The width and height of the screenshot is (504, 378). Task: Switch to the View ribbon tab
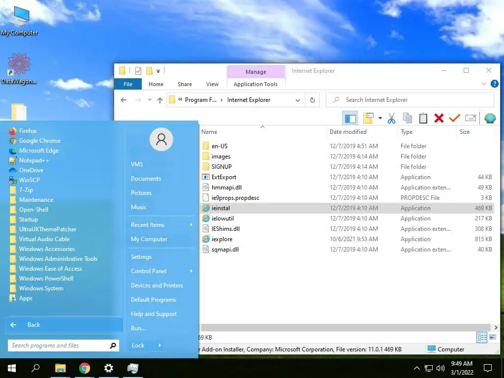pyautogui.click(x=212, y=84)
